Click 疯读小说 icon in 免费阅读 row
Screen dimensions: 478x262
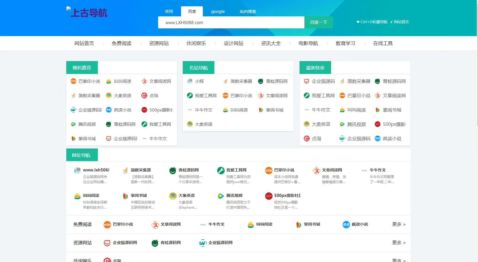346,225
